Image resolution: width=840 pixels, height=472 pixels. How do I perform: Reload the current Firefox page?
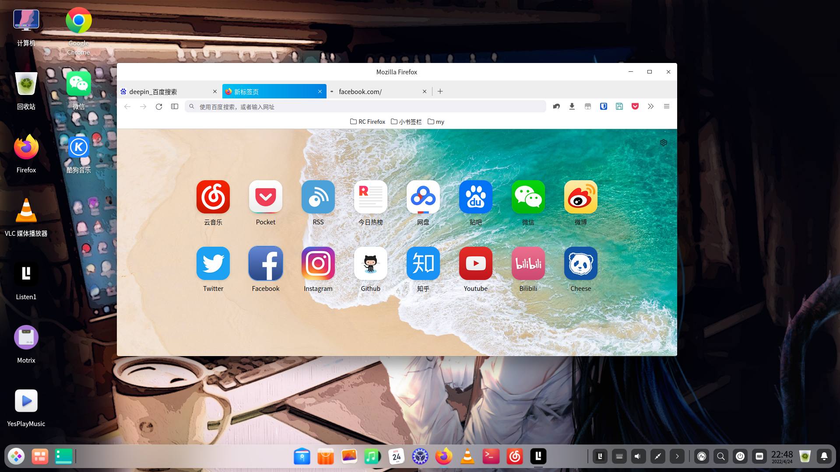tap(159, 106)
